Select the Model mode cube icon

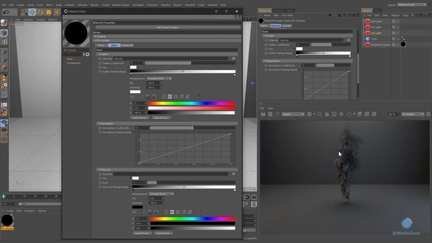[x=4, y=33]
